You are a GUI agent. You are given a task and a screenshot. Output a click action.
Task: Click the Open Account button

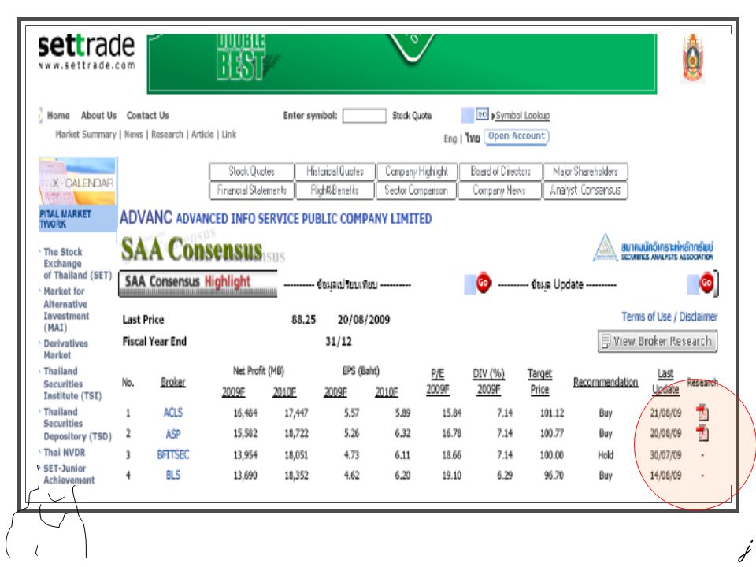pos(517,136)
